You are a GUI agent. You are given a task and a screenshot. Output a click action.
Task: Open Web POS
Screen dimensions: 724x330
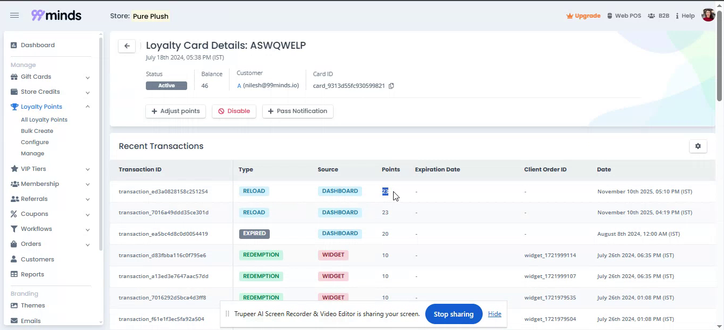(624, 16)
